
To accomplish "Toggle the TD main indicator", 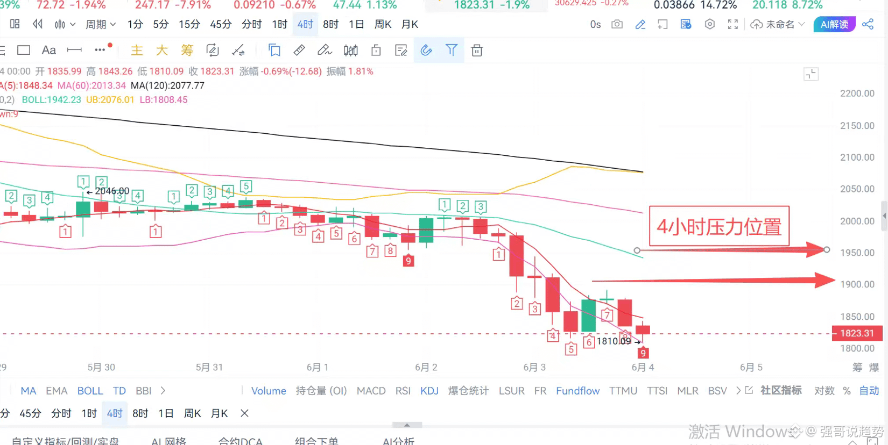I will point(119,391).
